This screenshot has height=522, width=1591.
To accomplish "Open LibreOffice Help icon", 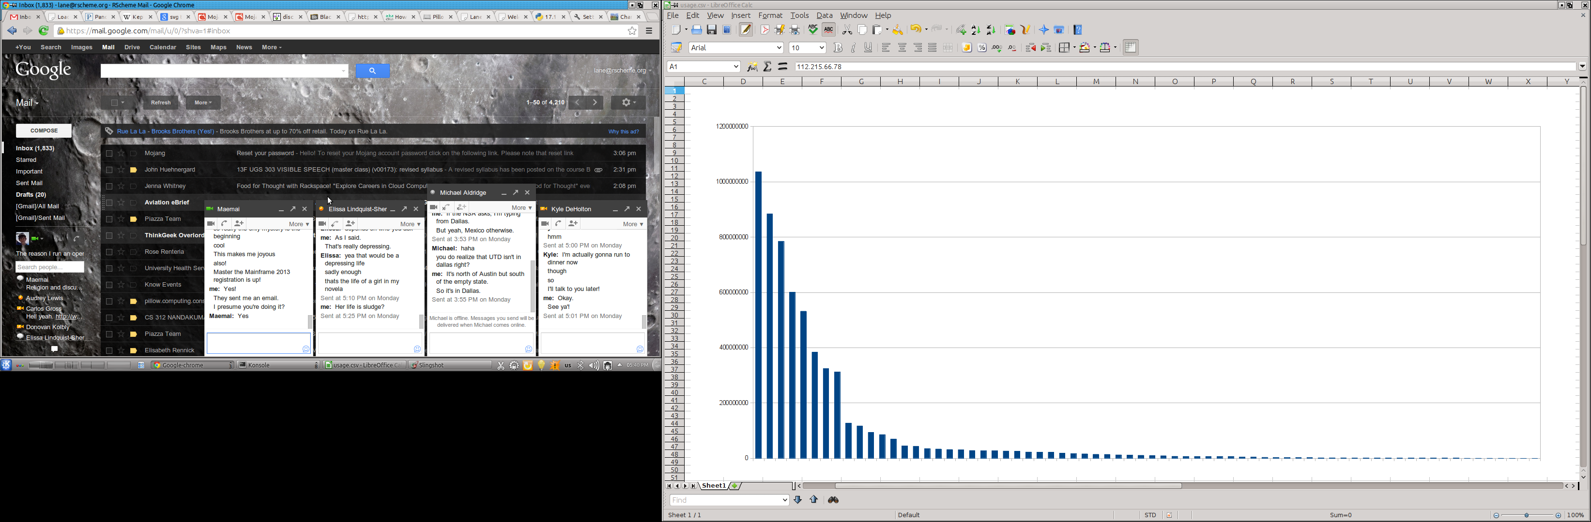I will 1078,30.
